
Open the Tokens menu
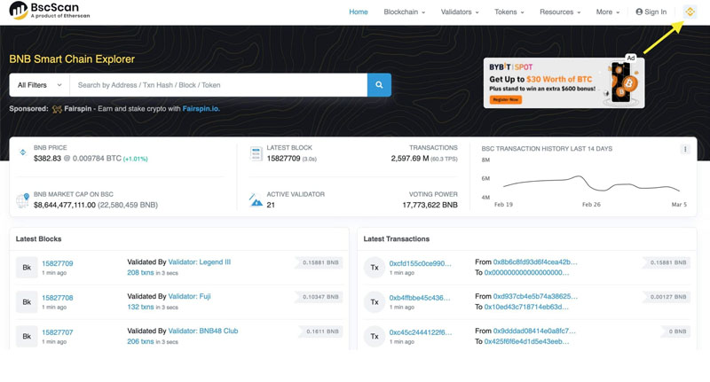click(x=509, y=12)
